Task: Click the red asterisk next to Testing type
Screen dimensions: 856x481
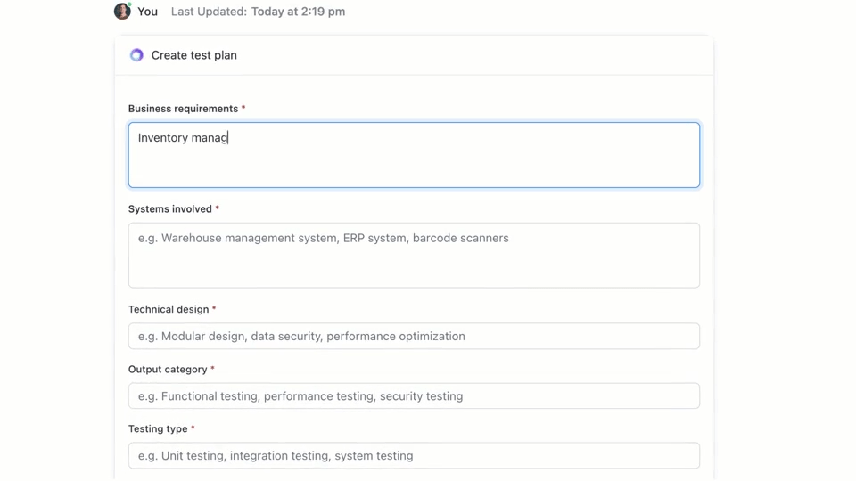Action: (x=193, y=429)
